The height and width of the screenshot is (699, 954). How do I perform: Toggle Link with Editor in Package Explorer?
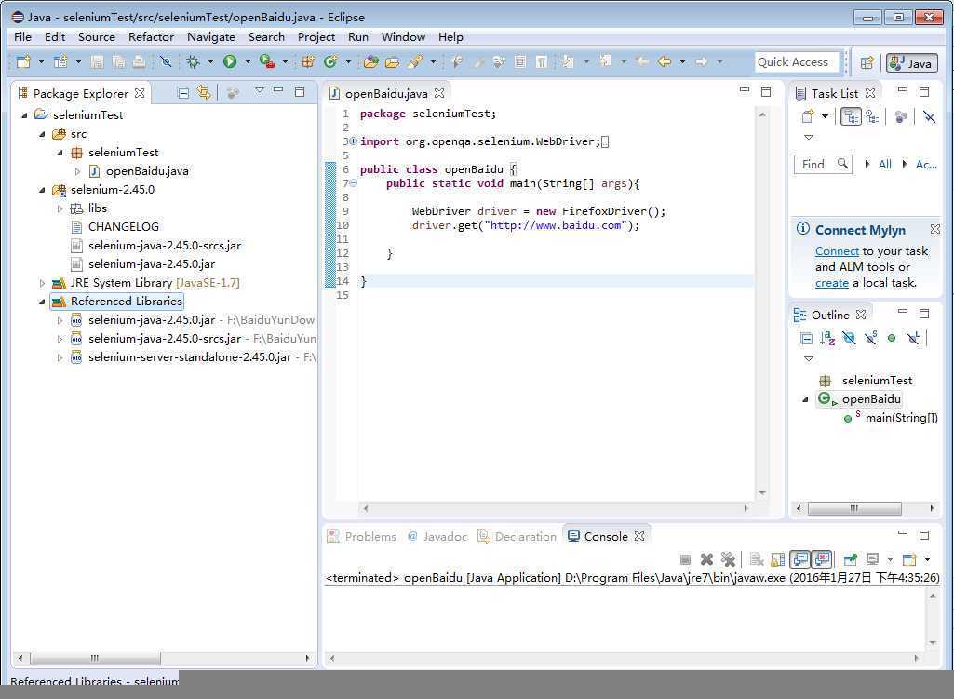pyautogui.click(x=204, y=92)
